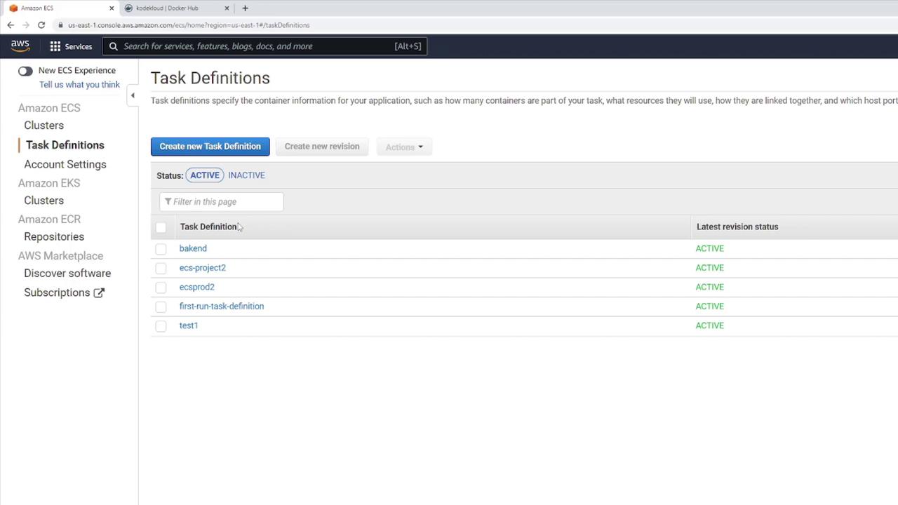Close the kodekloud Docker Hub tab

pyautogui.click(x=227, y=8)
